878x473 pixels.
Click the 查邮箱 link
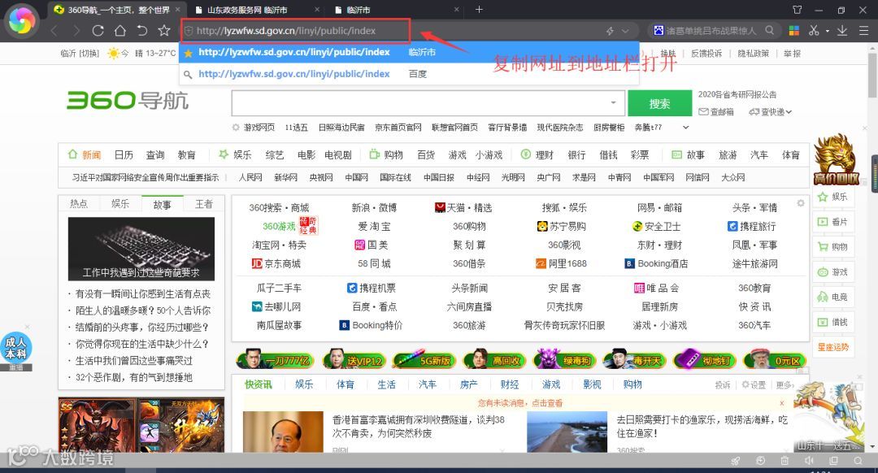click(x=716, y=112)
